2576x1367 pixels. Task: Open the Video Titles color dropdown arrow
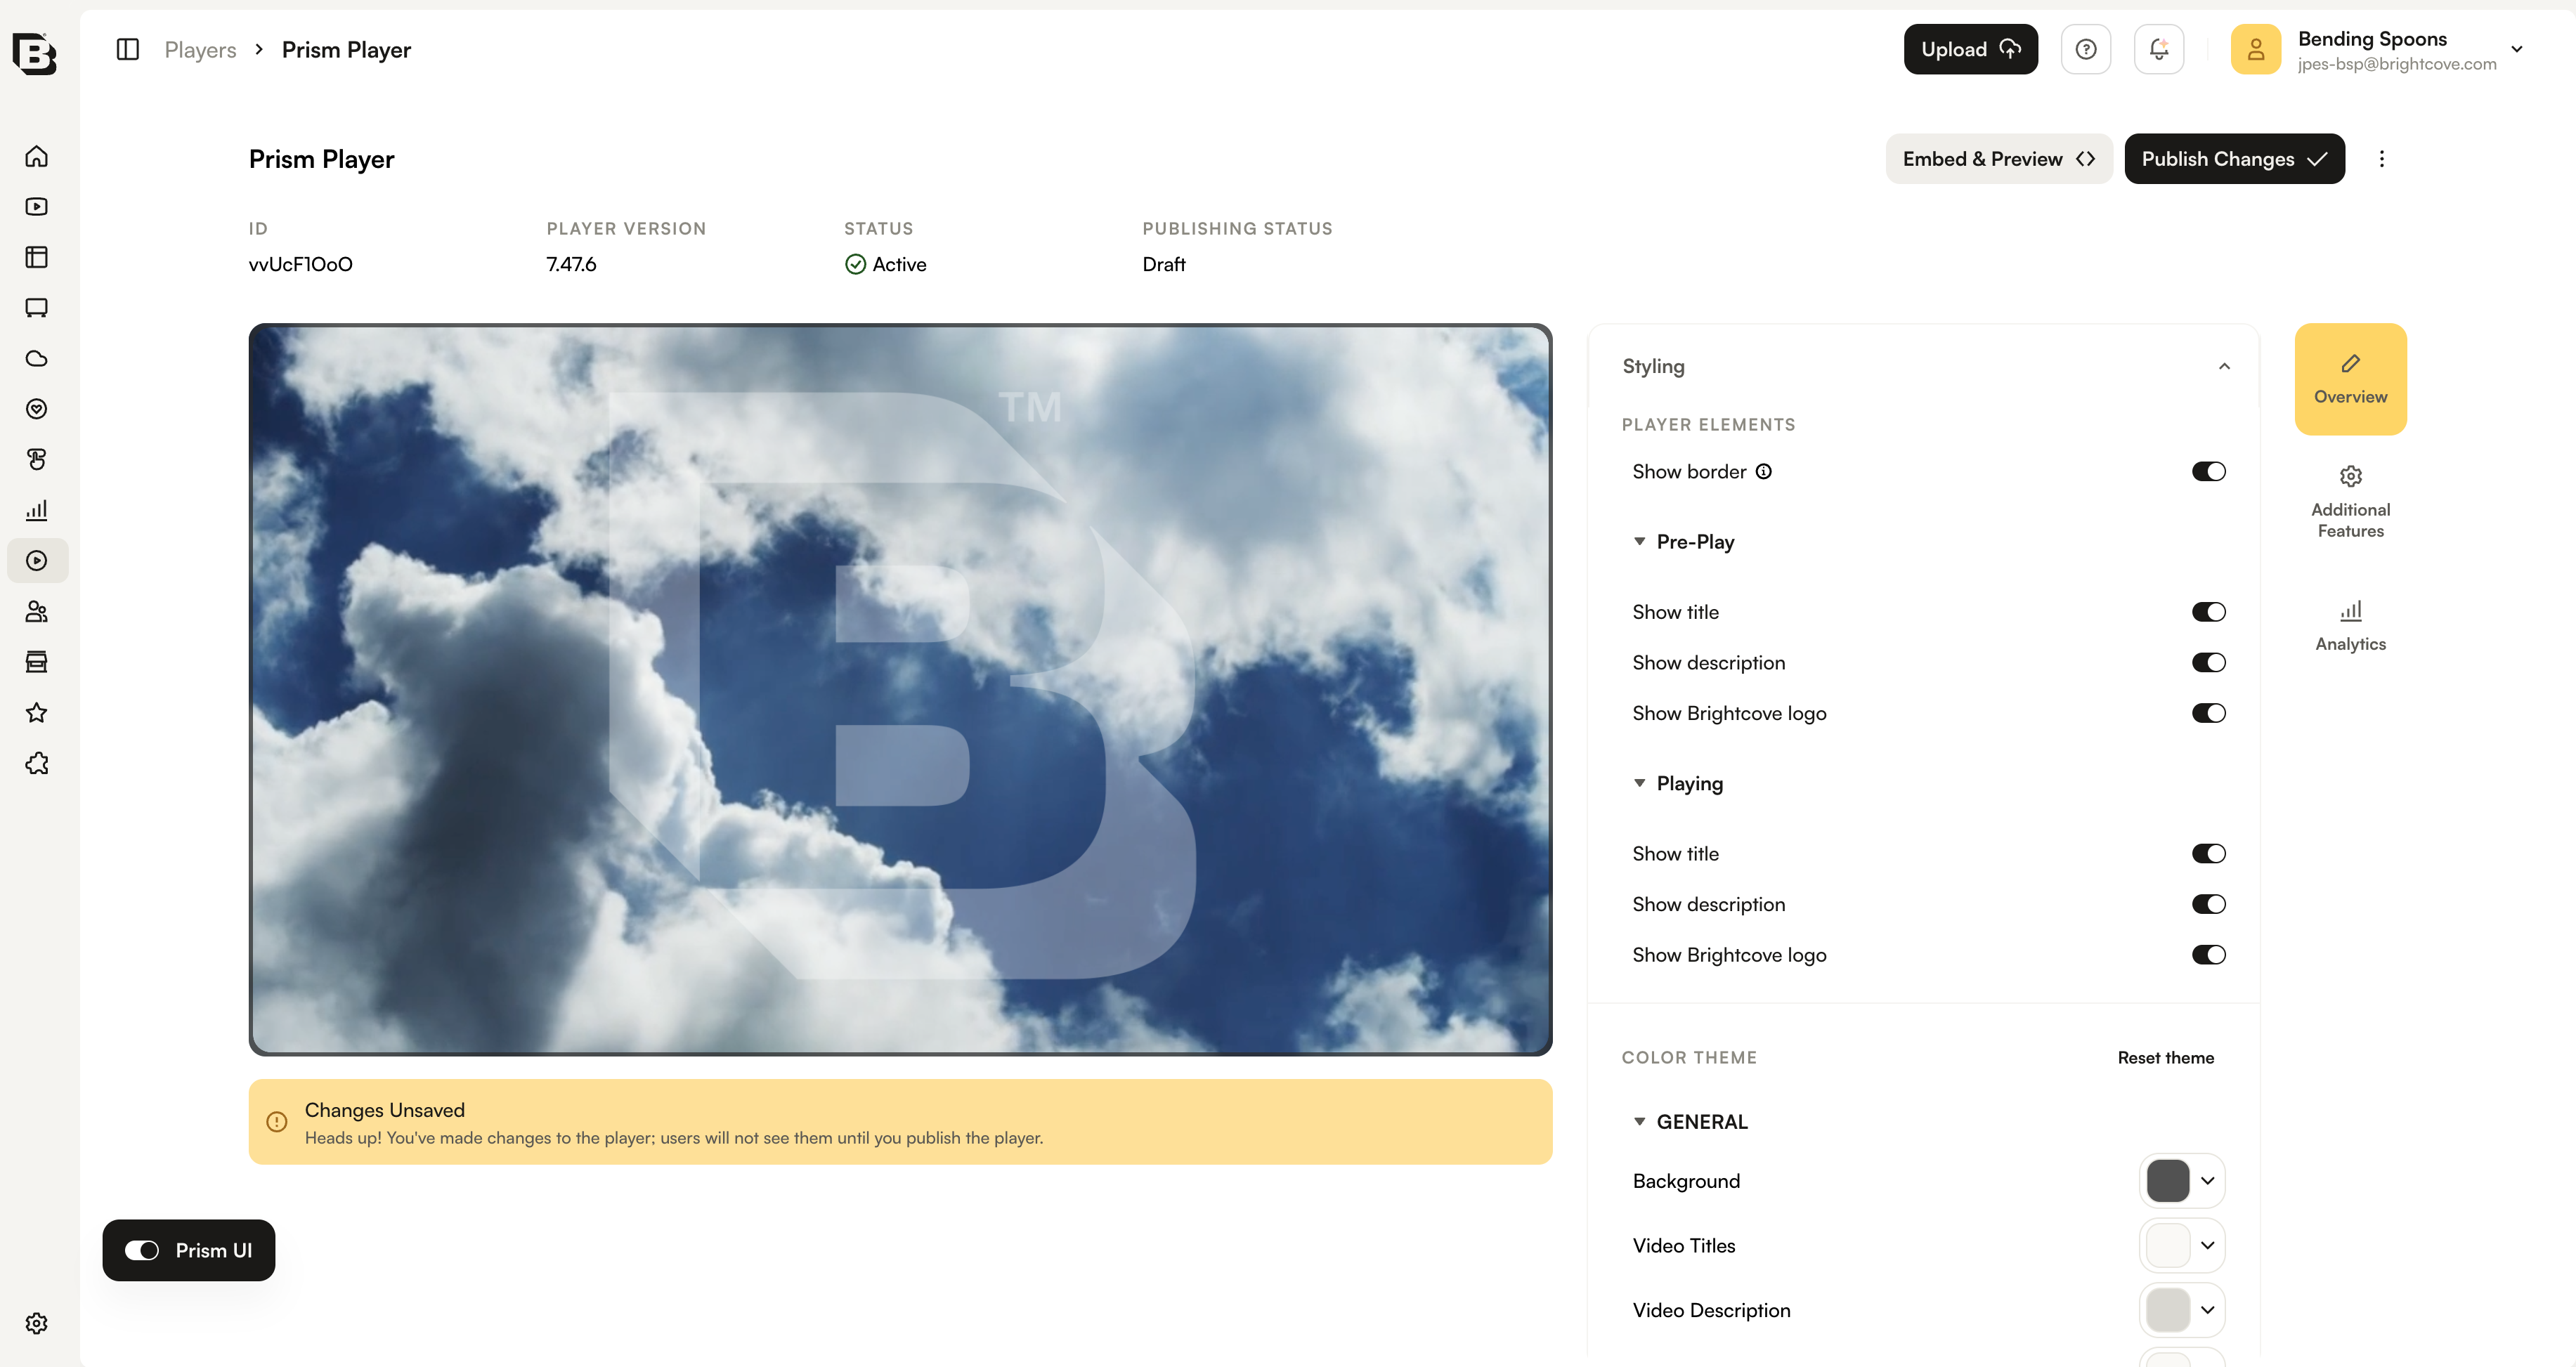tap(2208, 1246)
